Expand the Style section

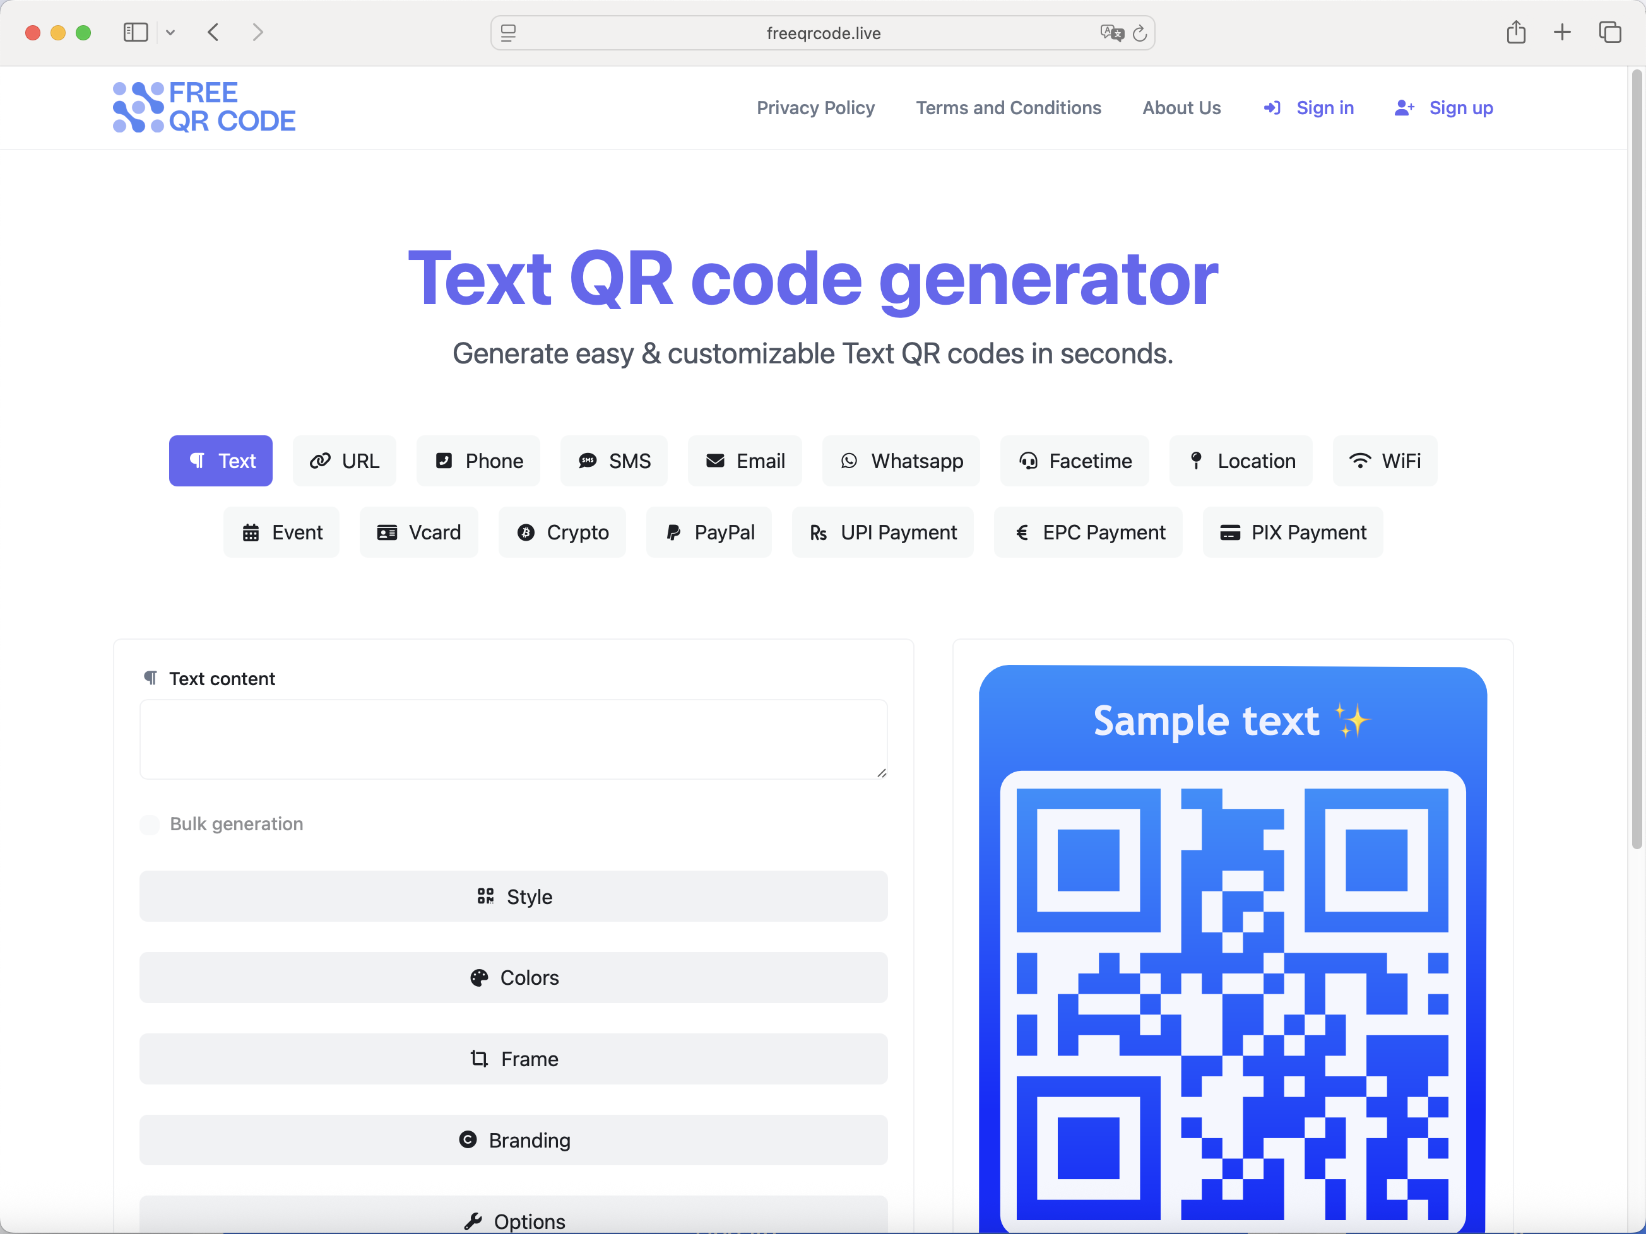(x=514, y=896)
